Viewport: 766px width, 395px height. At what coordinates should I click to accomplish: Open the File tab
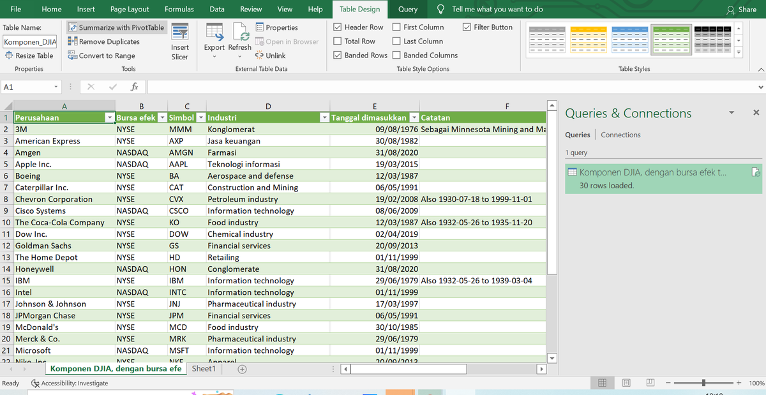(16, 9)
